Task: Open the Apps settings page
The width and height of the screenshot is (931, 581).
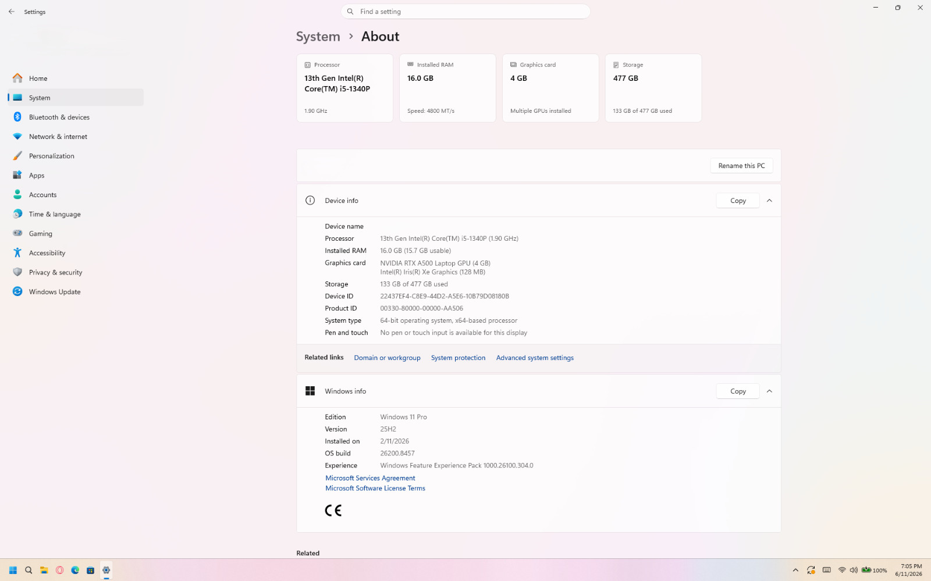Action: coord(76,176)
